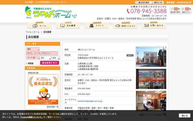Click the 最近見た物件 00件 counter
This screenshot has height=121, width=193.
(175, 10)
